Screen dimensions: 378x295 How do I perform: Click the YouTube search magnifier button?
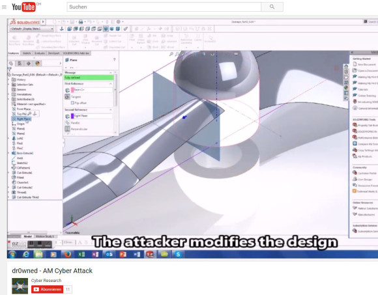(272, 7)
